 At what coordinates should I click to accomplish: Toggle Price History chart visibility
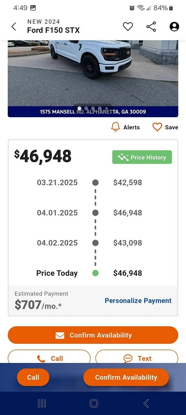tap(142, 157)
